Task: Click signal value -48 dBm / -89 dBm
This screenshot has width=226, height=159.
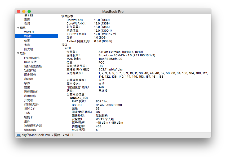Action: 109,123
